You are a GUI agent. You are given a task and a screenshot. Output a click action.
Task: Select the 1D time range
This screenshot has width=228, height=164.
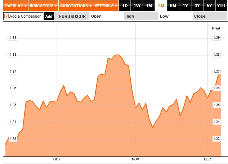click(x=125, y=6)
